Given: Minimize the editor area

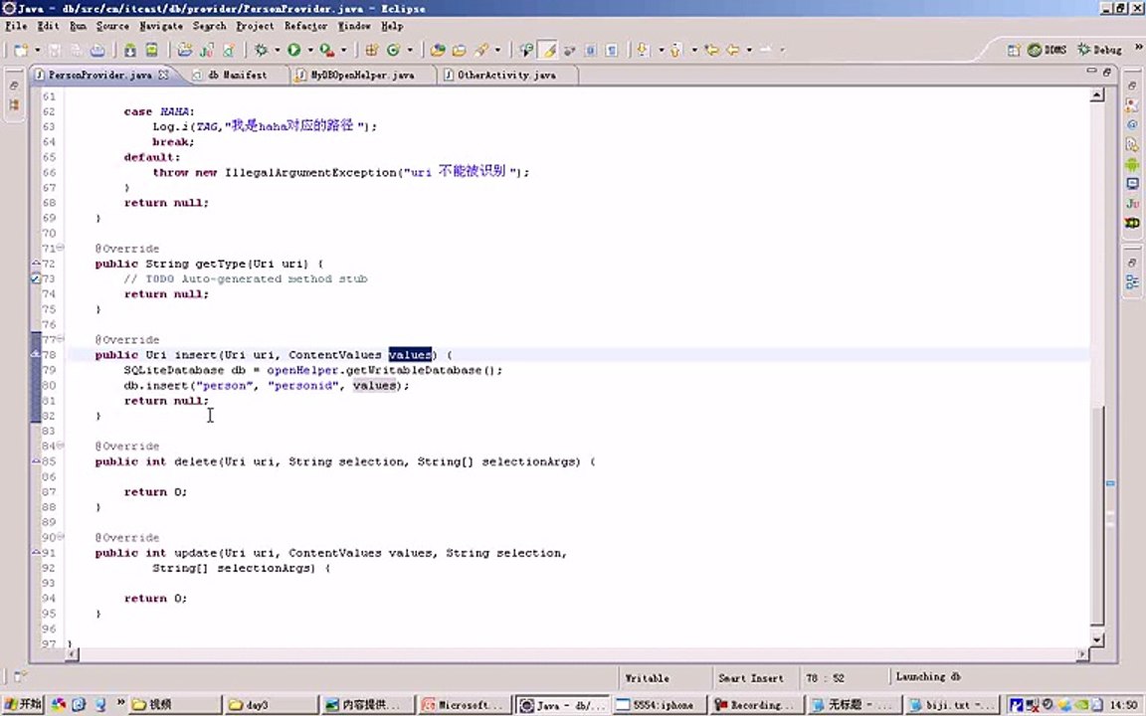Looking at the screenshot, I should (x=1091, y=71).
